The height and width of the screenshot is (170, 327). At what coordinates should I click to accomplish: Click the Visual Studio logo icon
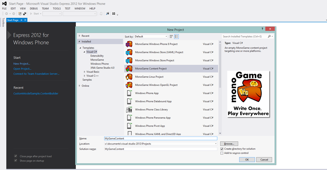[x=4, y=4]
